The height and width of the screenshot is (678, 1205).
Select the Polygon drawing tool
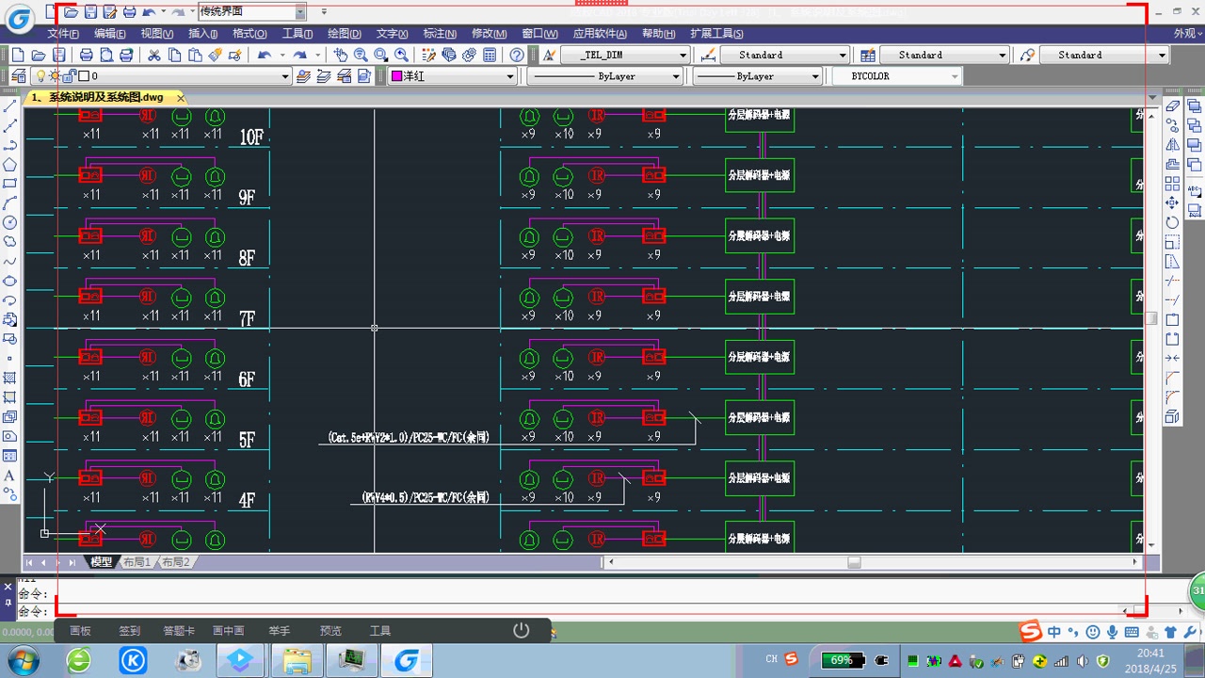tap(10, 164)
